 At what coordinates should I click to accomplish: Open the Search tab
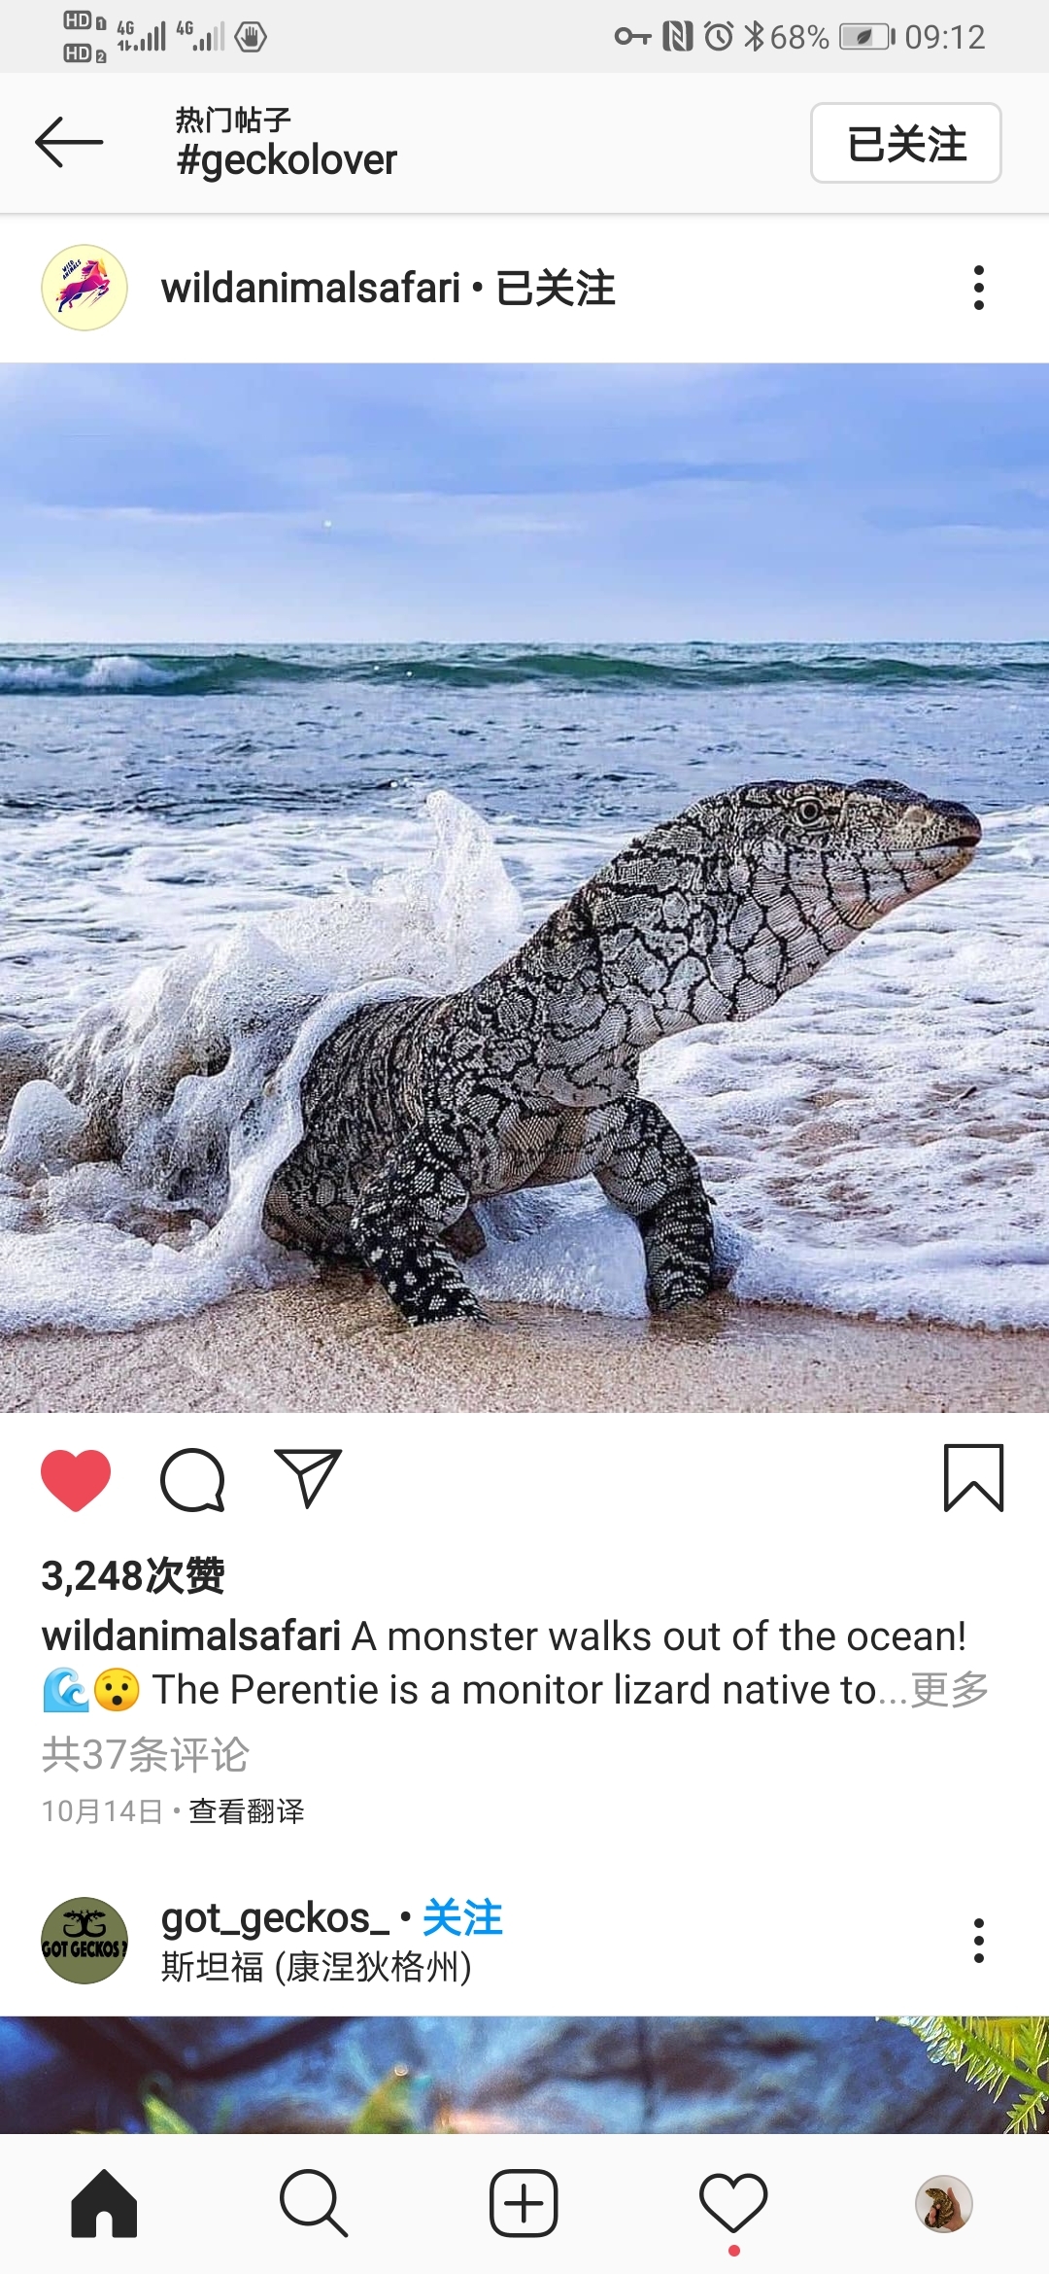314,2203
